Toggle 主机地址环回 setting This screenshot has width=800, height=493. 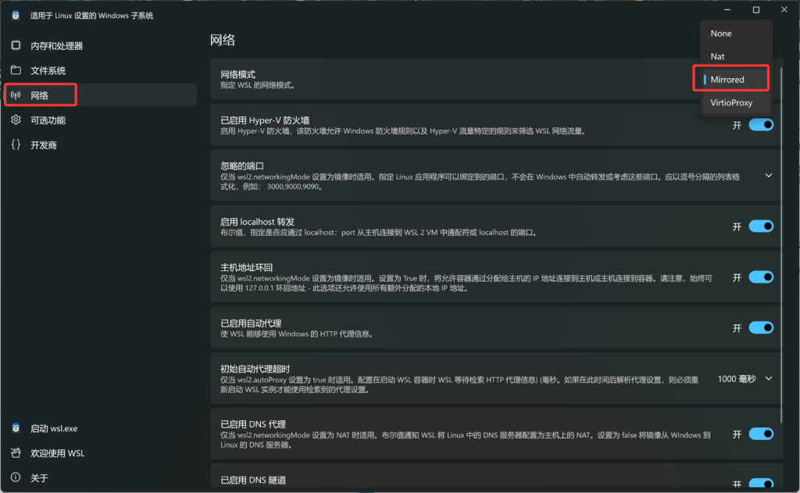(760, 277)
